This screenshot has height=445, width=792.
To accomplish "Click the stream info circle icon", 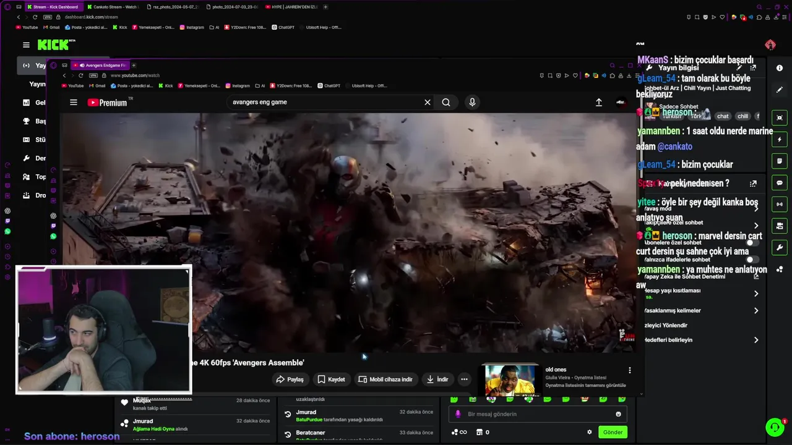I will (x=780, y=68).
